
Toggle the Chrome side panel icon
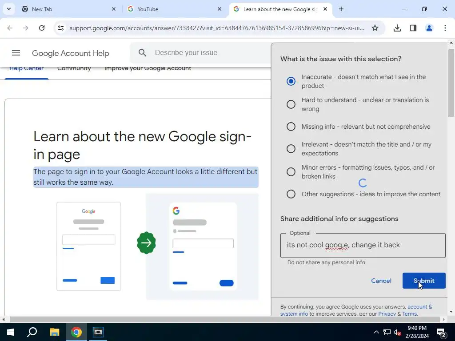pos(413,28)
